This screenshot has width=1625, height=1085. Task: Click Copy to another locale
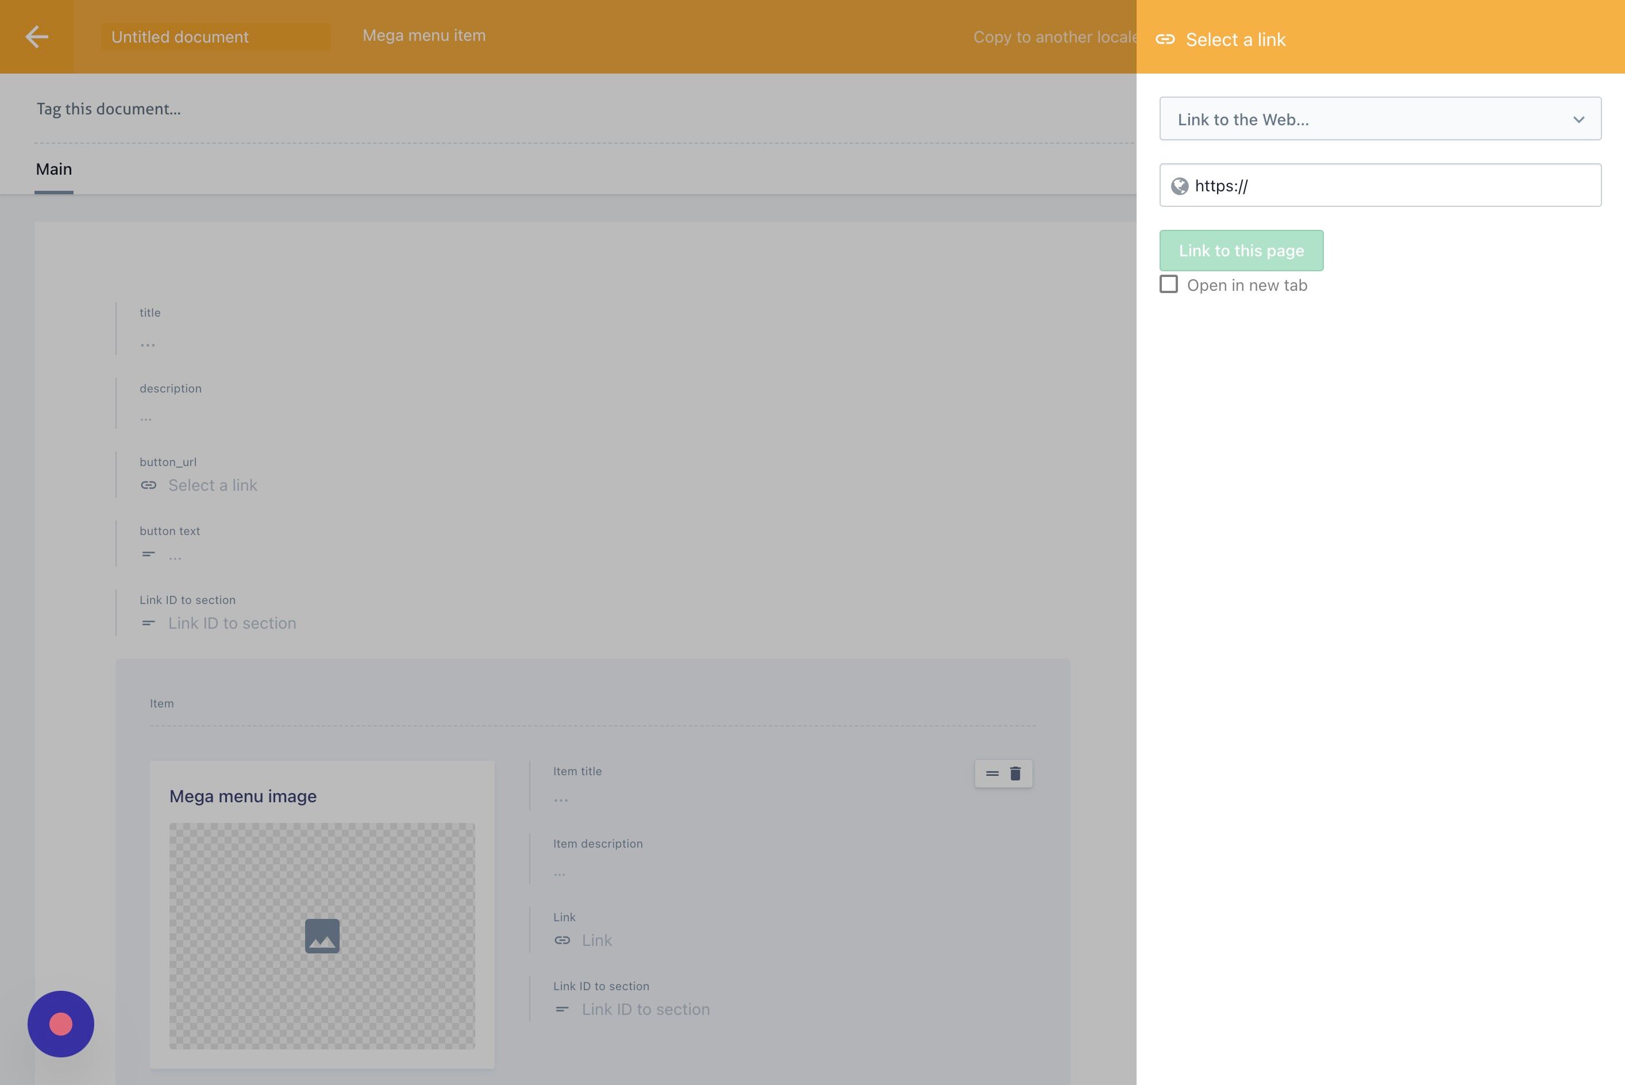coord(1054,37)
